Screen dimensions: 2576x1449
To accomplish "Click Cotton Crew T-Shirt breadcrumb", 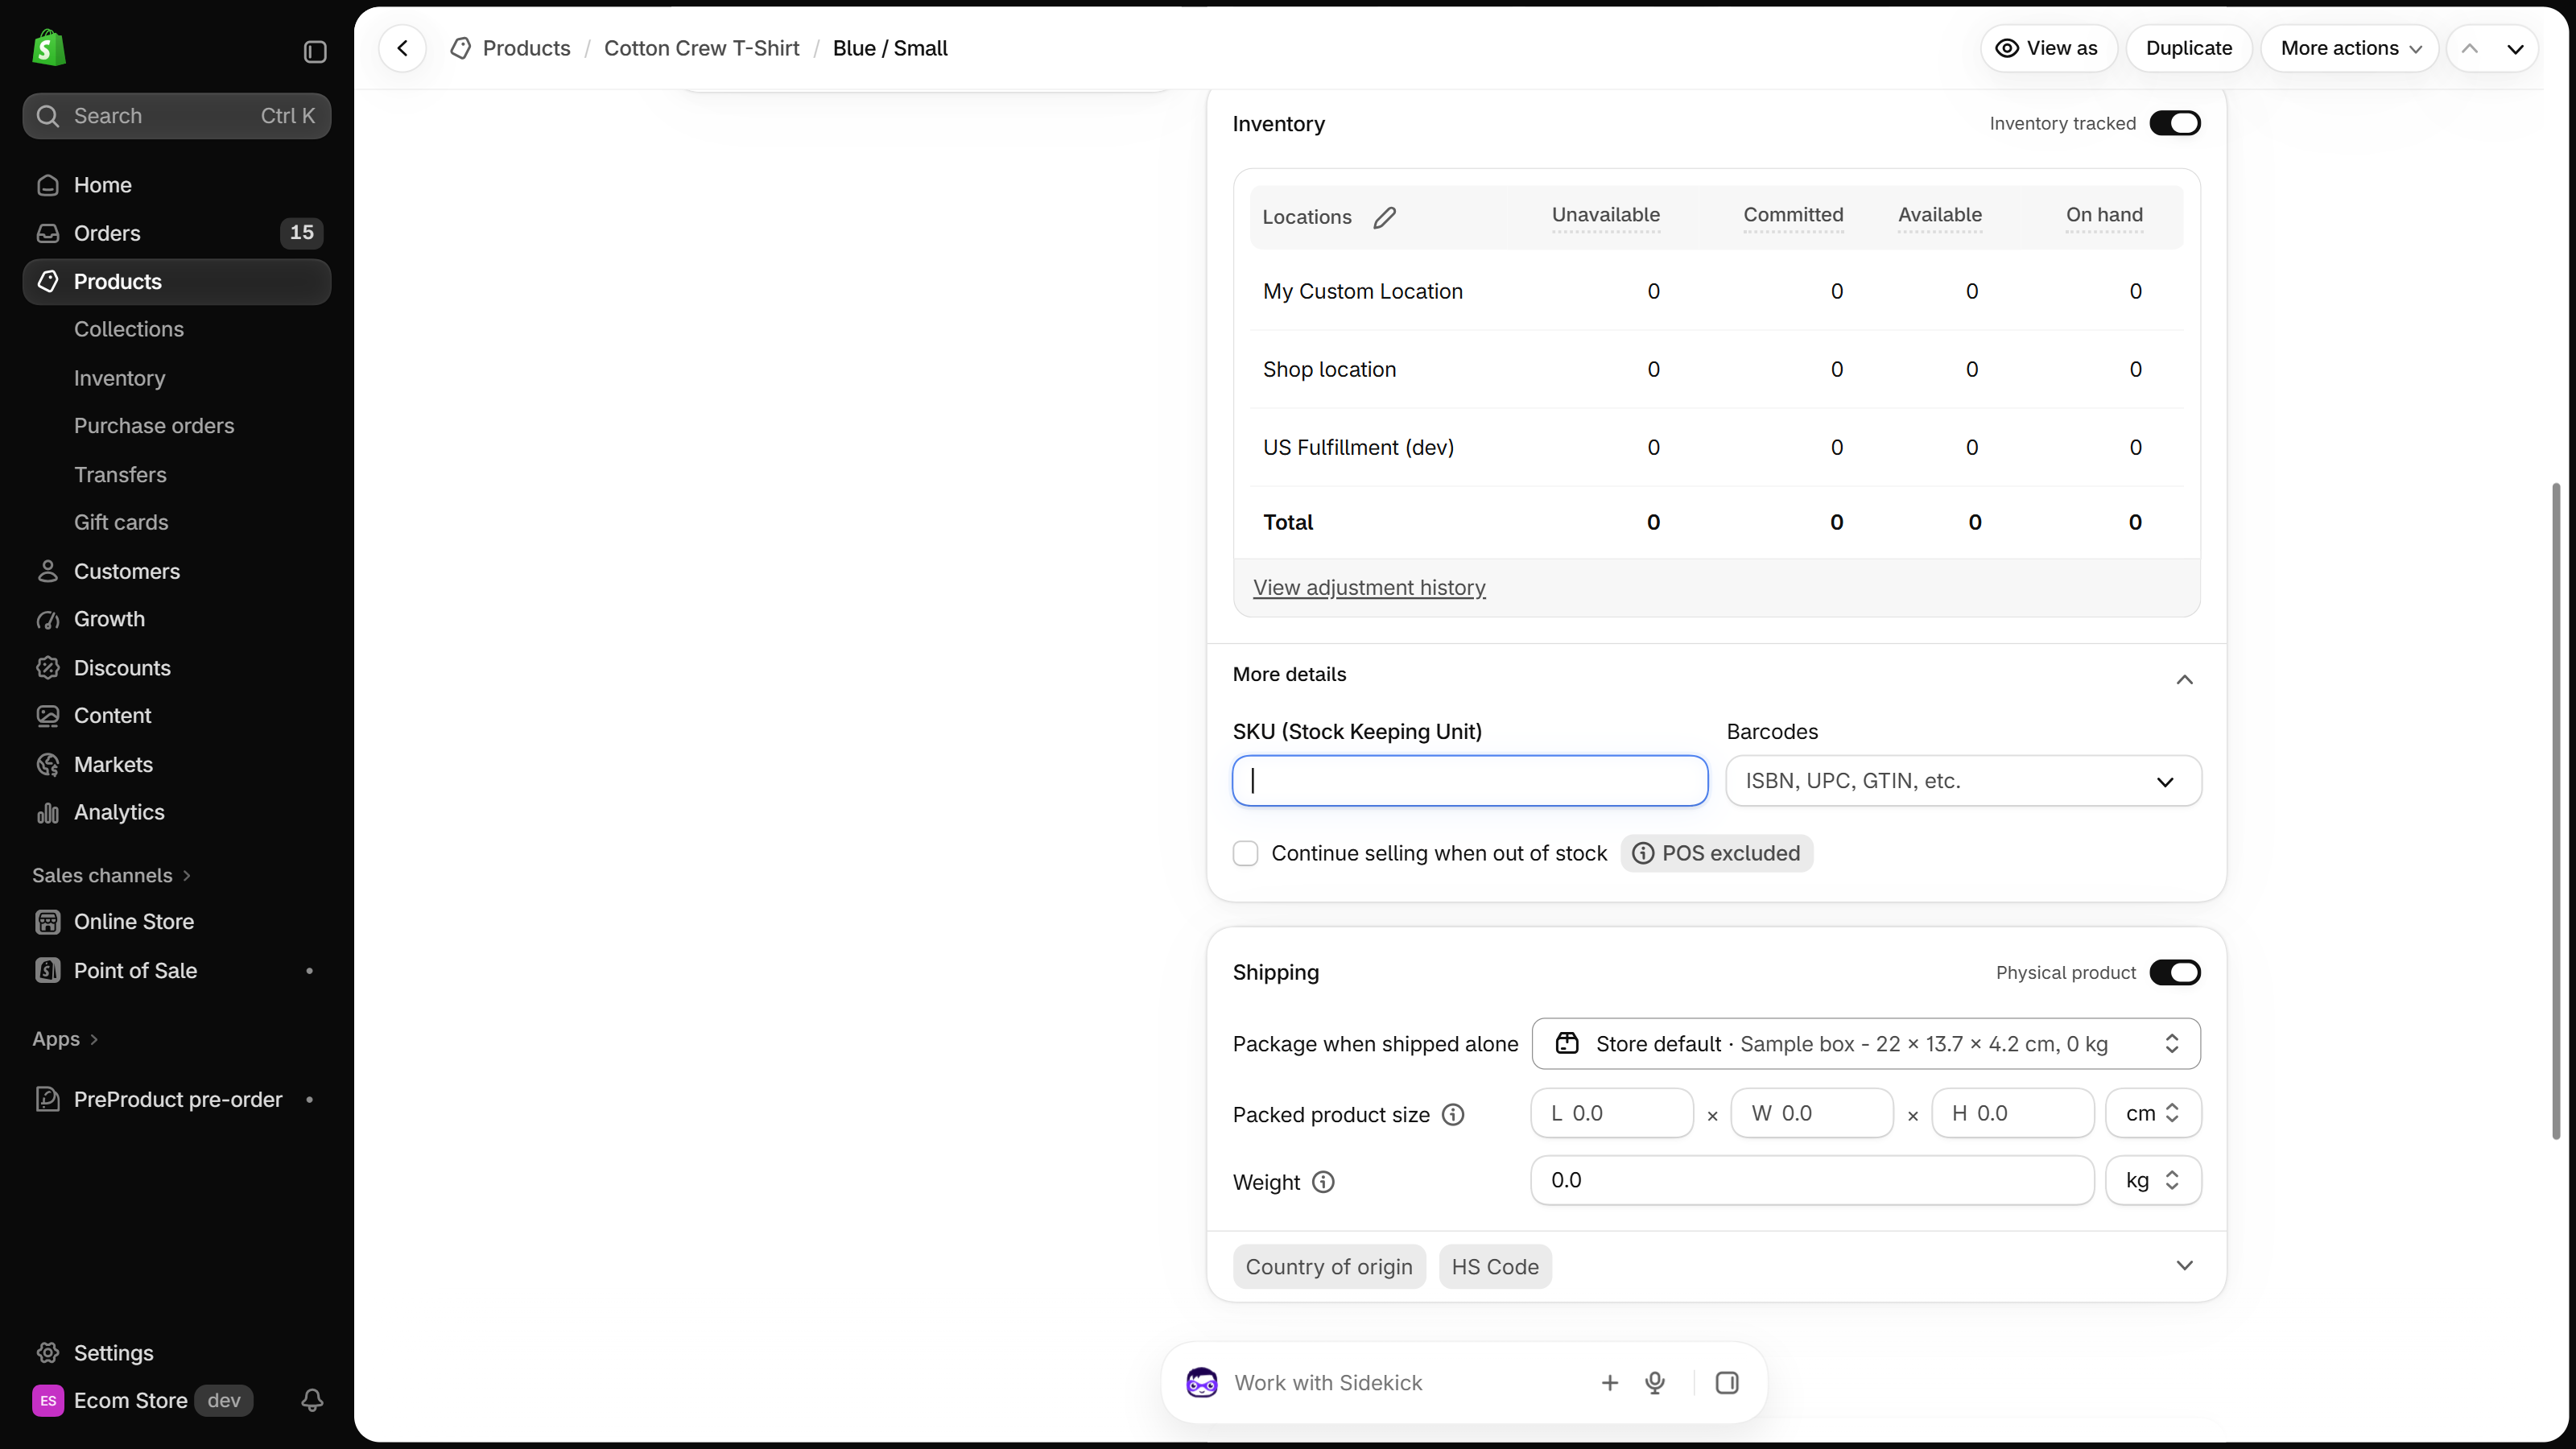I will pos(701,48).
